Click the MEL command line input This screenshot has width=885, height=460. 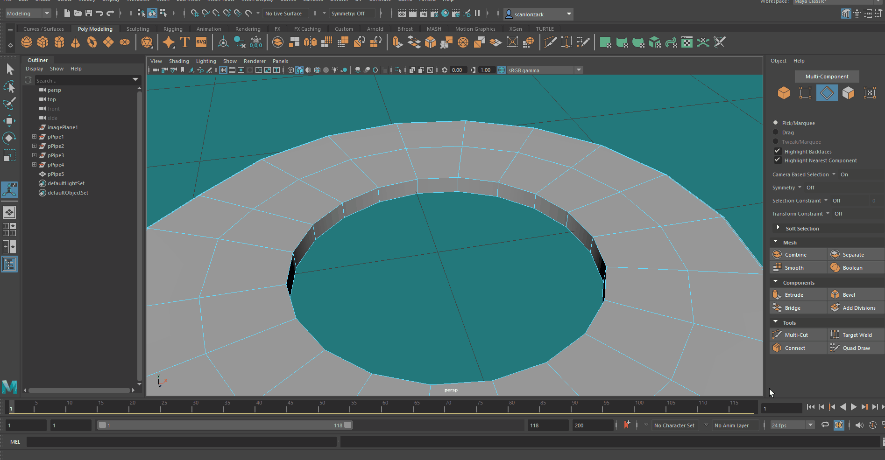tap(181, 442)
